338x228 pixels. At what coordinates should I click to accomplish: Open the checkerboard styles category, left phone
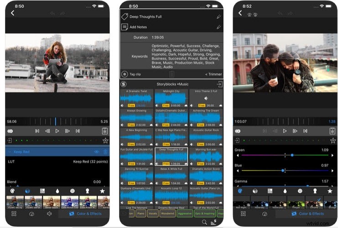pos(42,191)
